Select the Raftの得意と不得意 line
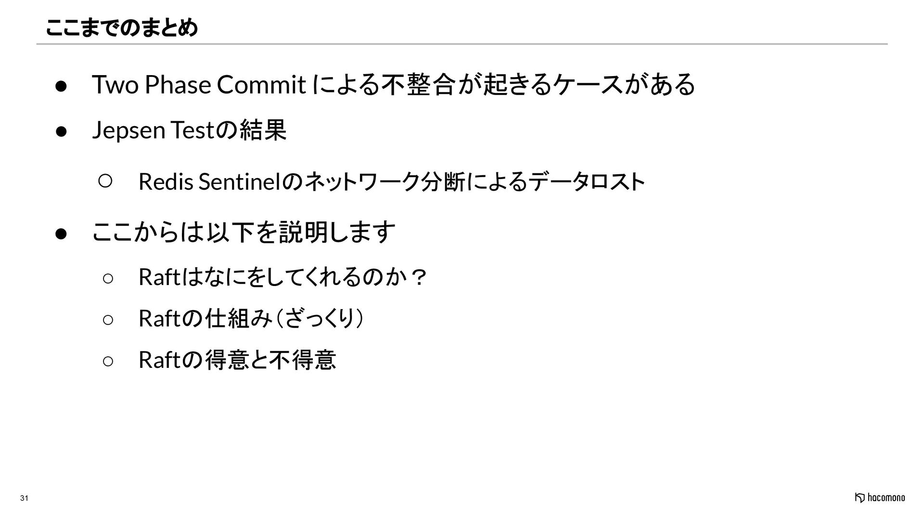 tap(237, 360)
